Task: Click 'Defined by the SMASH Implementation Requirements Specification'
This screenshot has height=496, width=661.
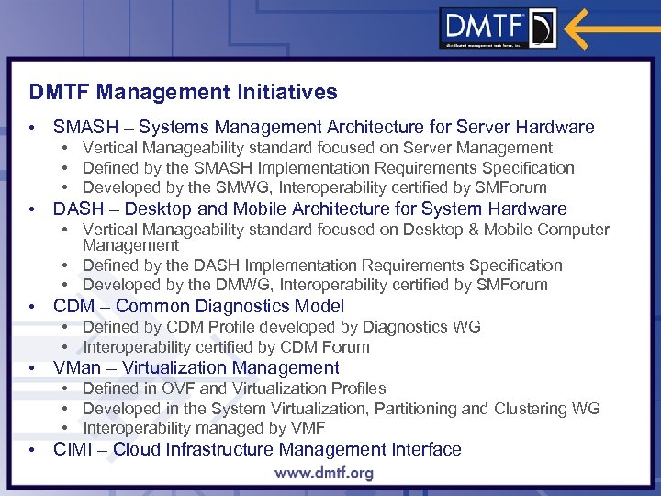Action: [x=329, y=168]
